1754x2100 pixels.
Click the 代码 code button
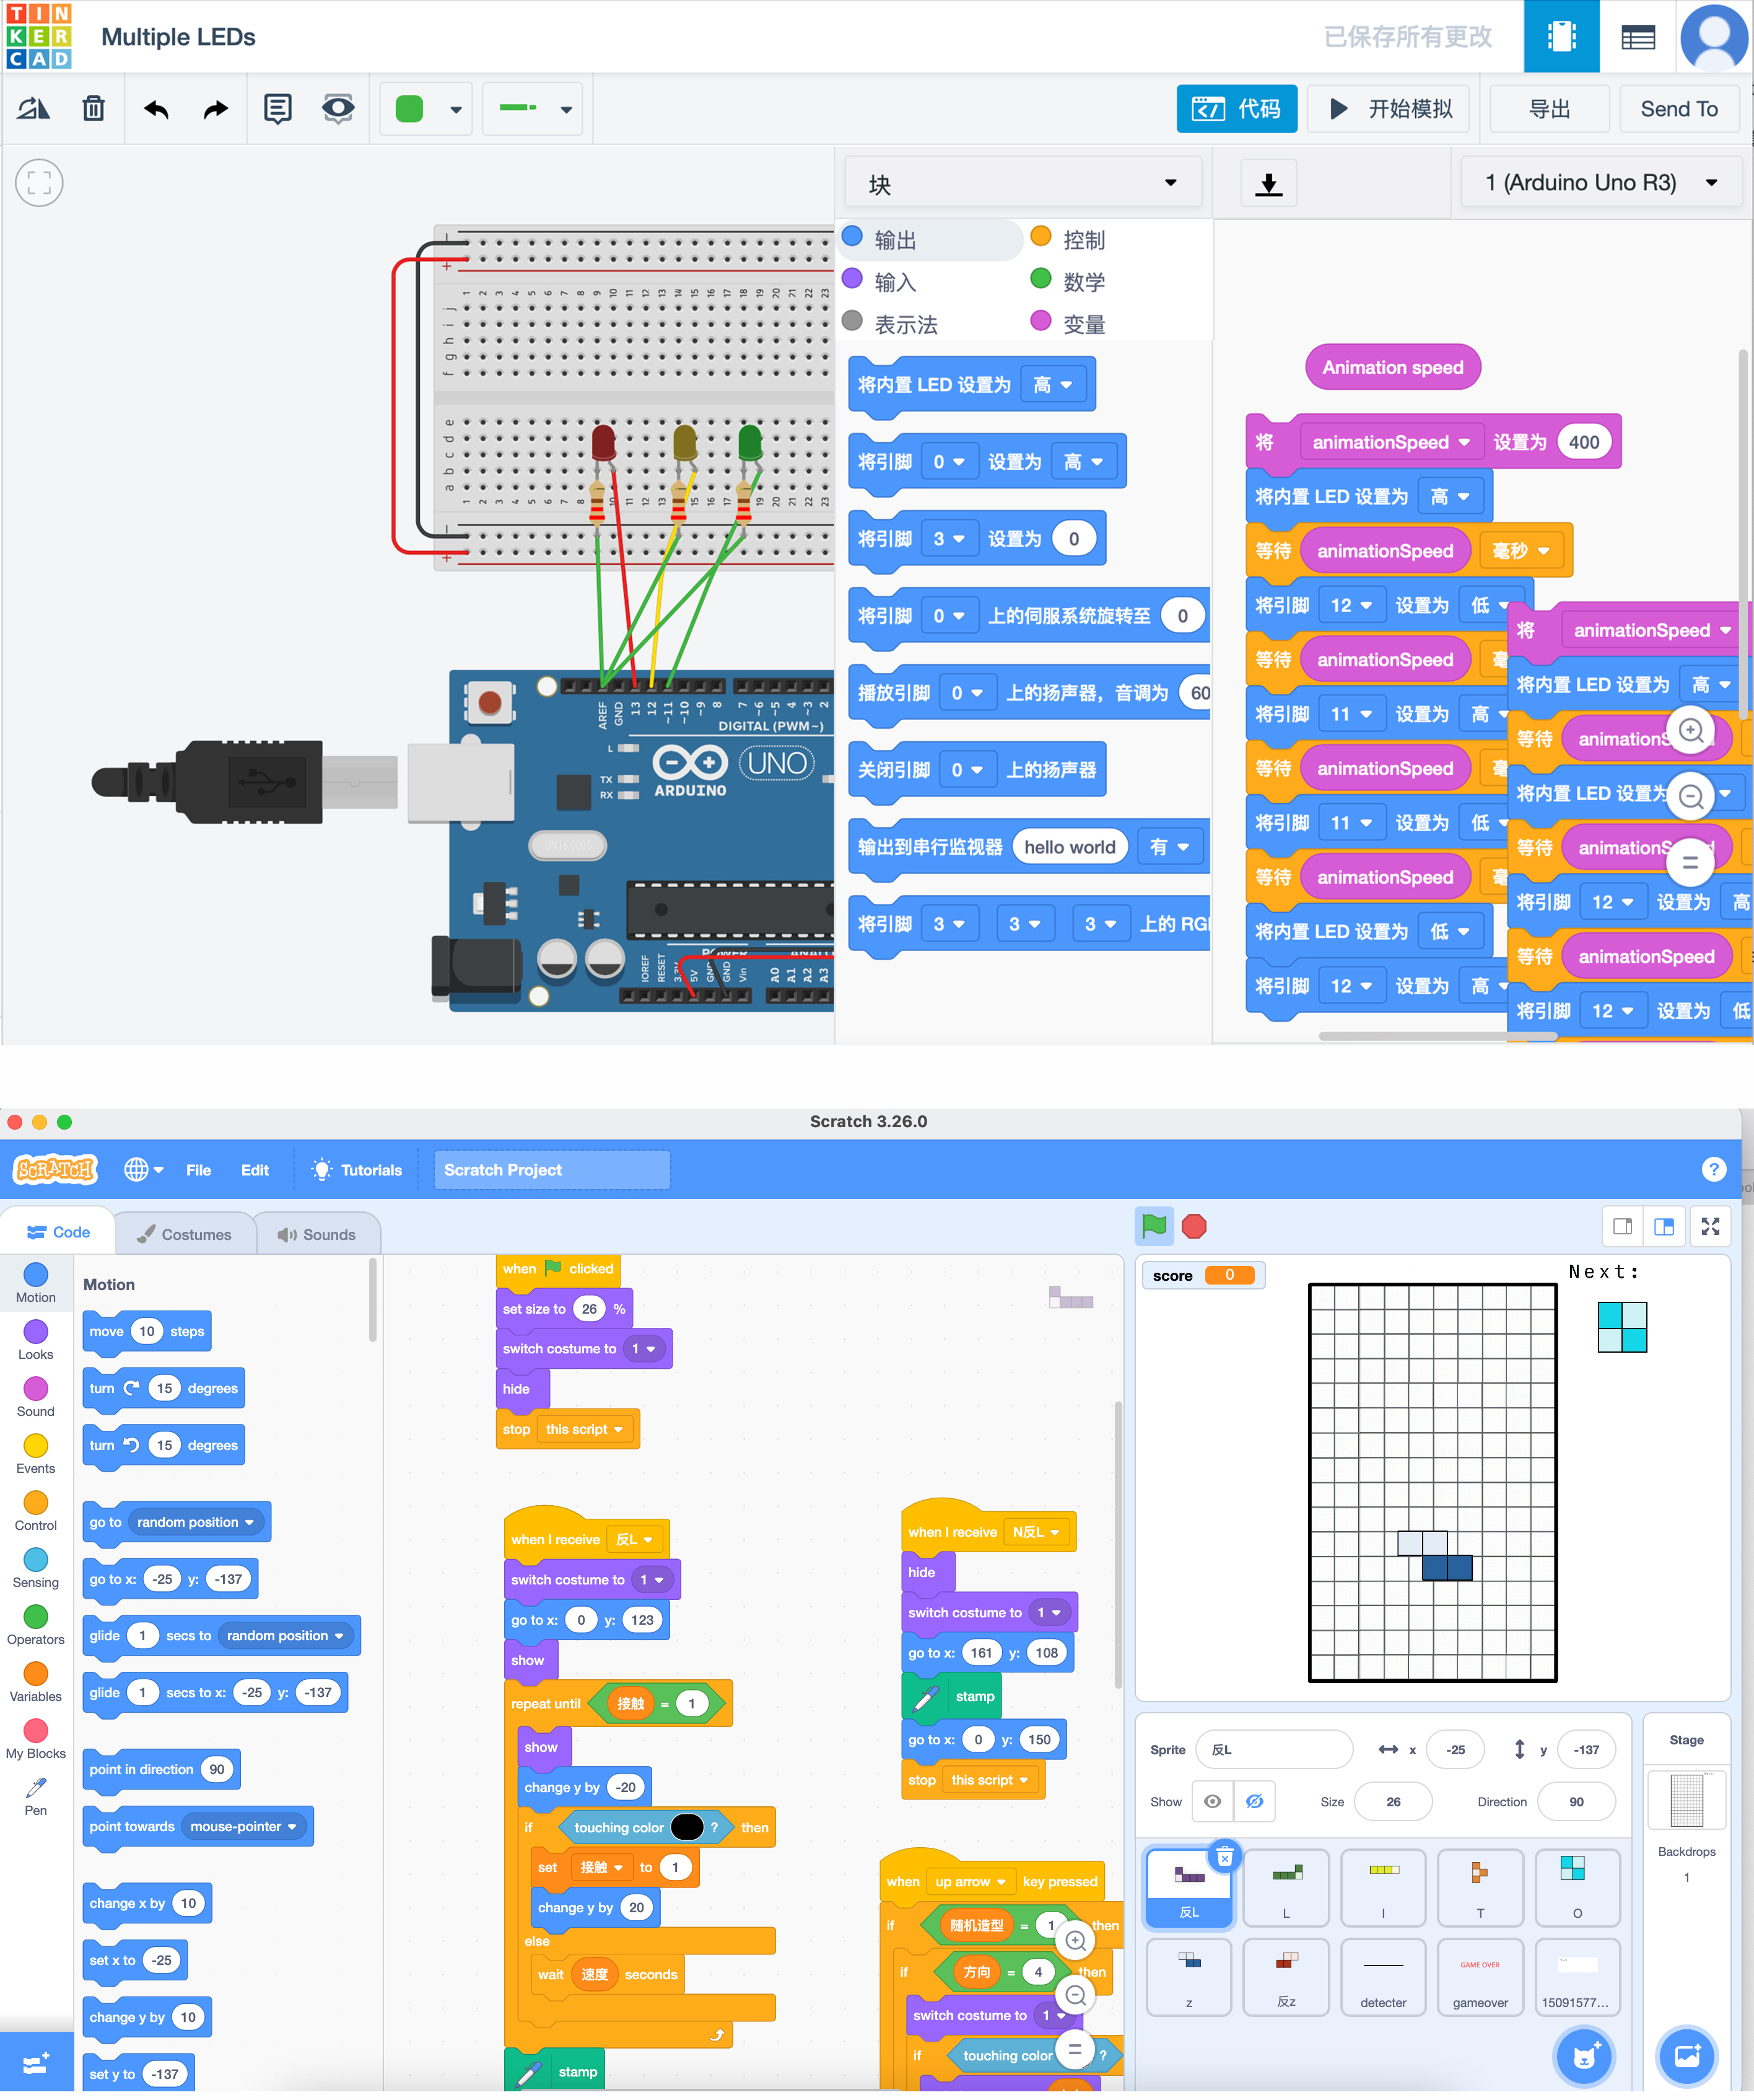click(1236, 108)
